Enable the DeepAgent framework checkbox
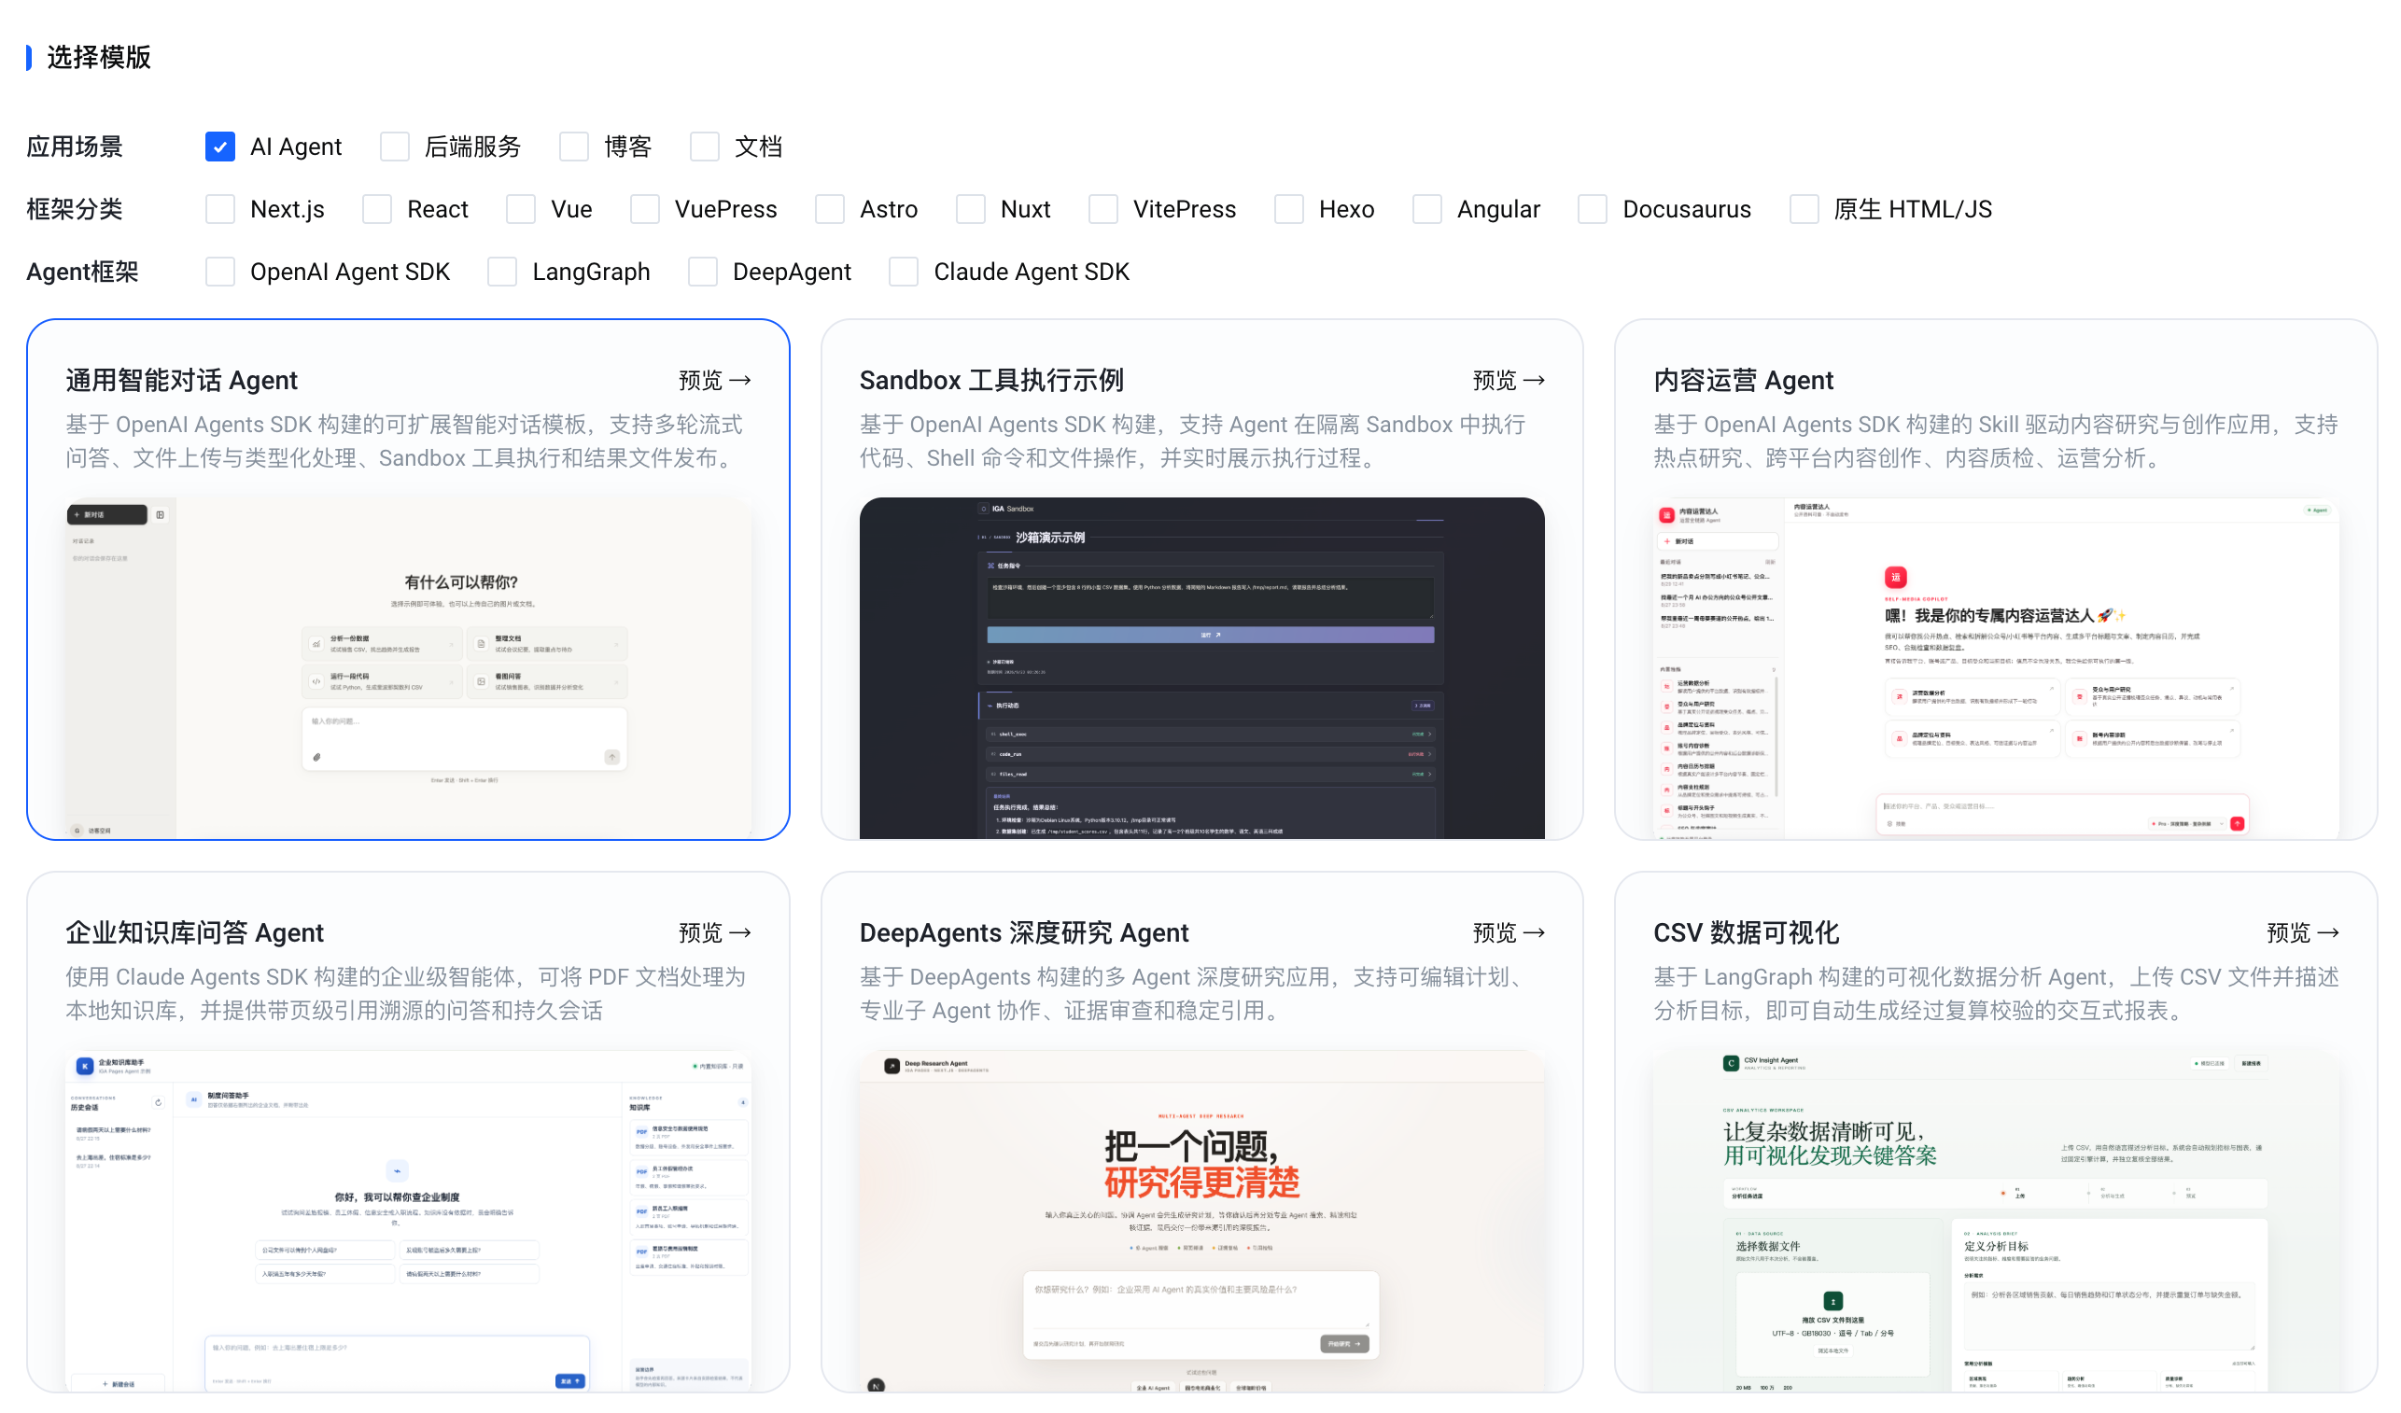Image resolution: width=2401 pixels, height=1413 pixels. point(703,273)
